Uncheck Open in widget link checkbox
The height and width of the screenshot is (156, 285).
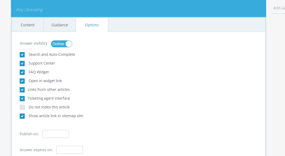[22, 81]
